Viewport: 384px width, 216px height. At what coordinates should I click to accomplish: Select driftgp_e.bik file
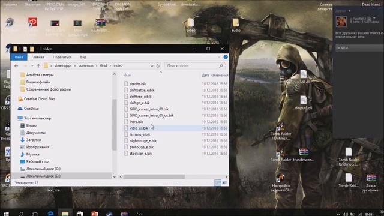pyautogui.click(x=139, y=103)
